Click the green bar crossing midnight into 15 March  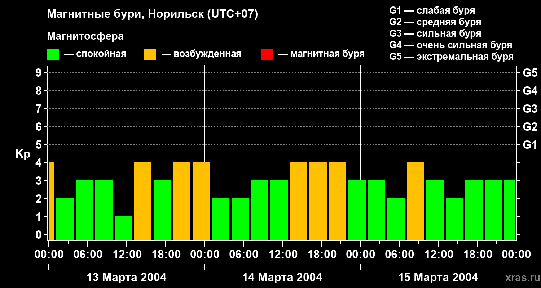pyautogui.click(x=357, y=211)
